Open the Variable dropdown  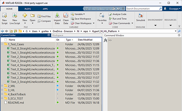(x=78, y=14)
